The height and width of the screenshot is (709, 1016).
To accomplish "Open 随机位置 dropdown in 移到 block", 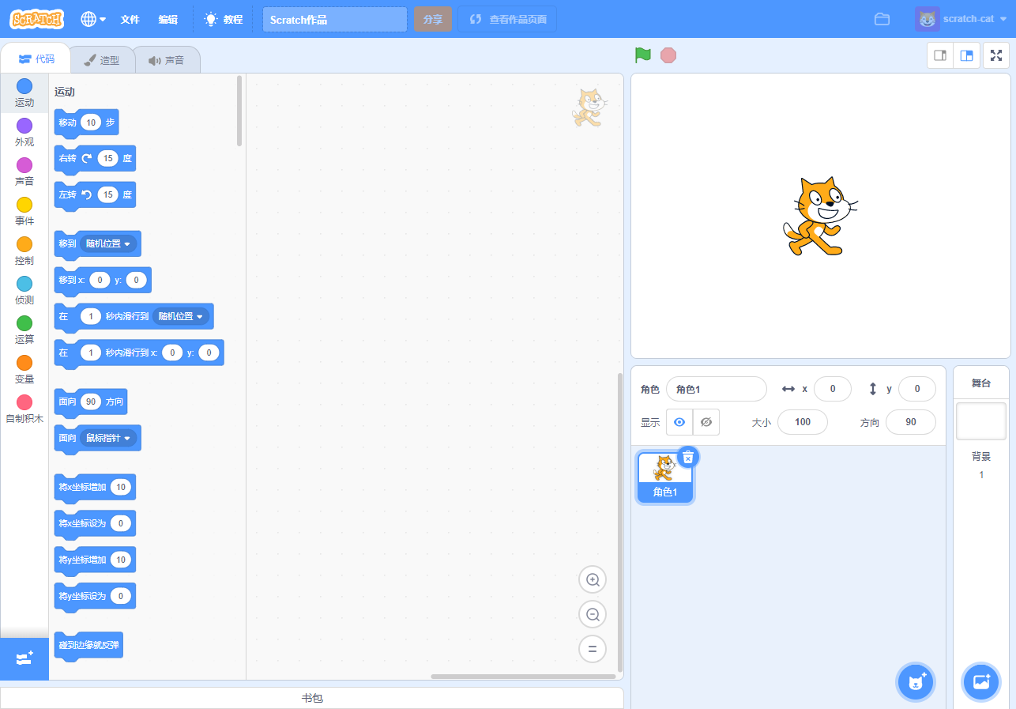I will click(x=109, y=243).
